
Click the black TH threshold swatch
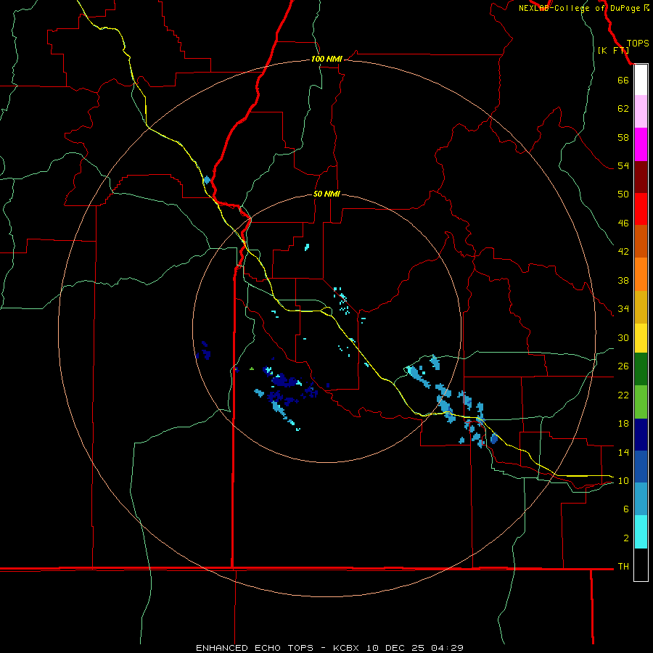tap(641, 564)
